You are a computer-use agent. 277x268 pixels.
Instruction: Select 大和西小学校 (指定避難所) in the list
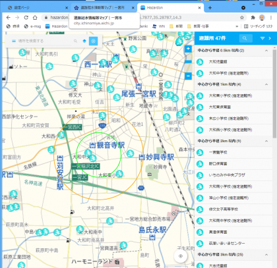233,130
